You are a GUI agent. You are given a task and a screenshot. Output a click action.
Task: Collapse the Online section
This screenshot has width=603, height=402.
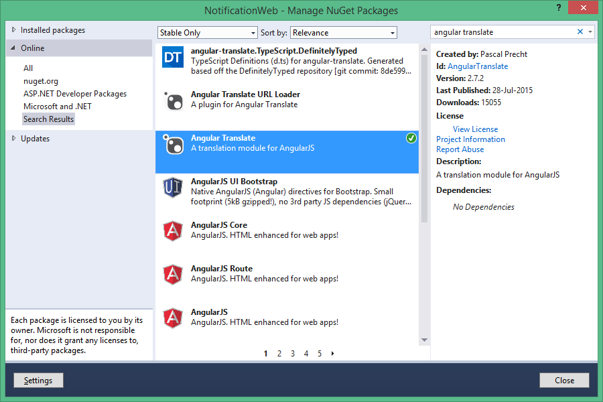click(14, 48)
